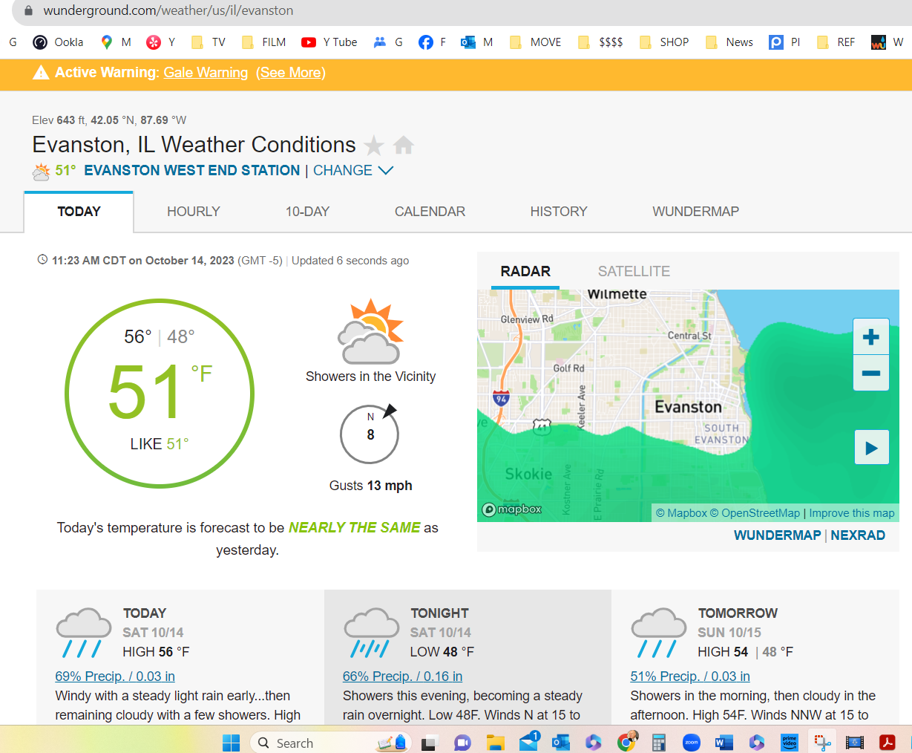The image size is (912, 753).
Task: Open the Facebook bookmark
Action: (432, 42)
